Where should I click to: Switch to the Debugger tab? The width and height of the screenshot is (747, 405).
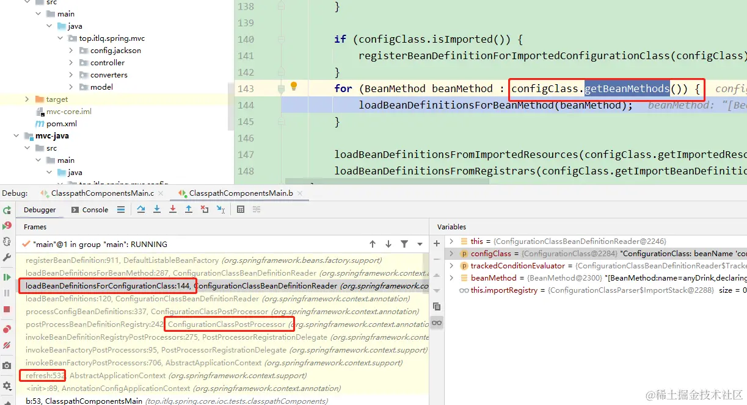point(40,210)
